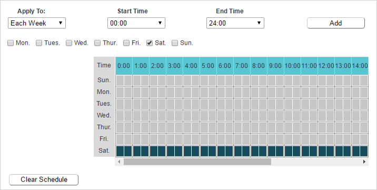Viewport: 377px width, 190px height.
Task: Check the Thur. checkbox
Action: pyautogui.click(x=97, y=43)
